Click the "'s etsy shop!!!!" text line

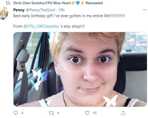point(72,26)
